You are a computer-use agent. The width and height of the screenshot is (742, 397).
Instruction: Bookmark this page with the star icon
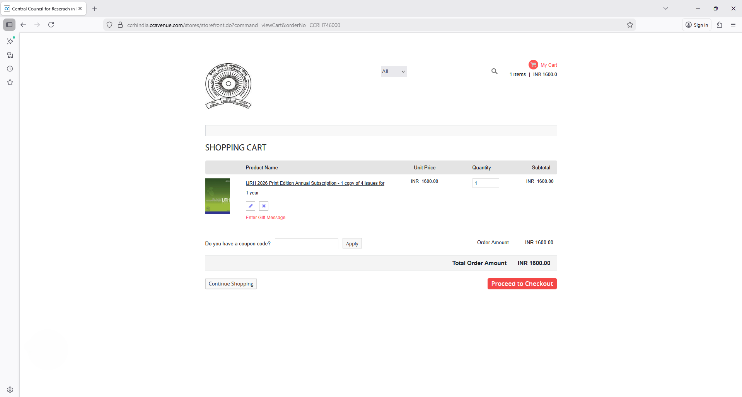[629, 25]
